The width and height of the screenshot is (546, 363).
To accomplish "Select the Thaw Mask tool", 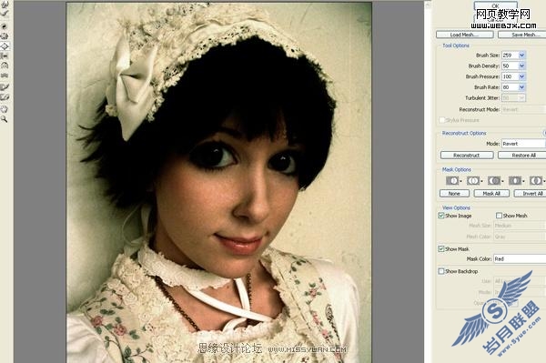I will tap(5, 97).
